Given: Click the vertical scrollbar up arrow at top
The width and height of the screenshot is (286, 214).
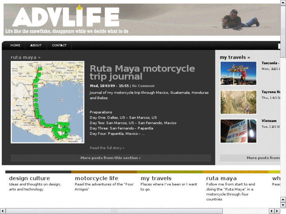Looking at the screenshot, I should [283, 3].
